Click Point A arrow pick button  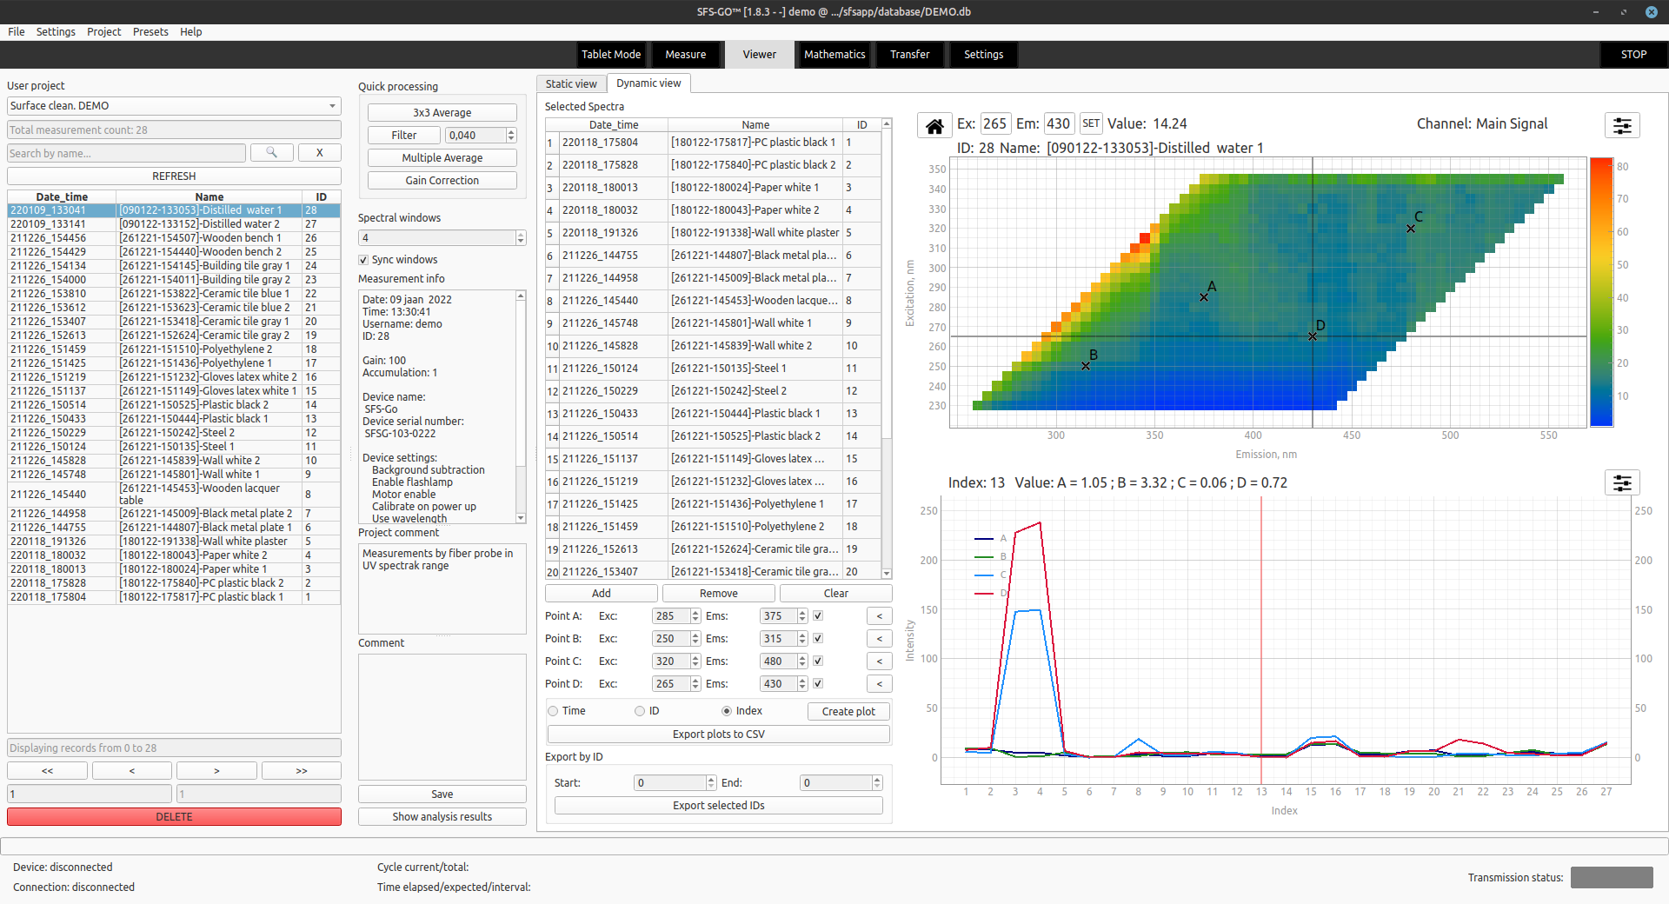[x=879, y=616]
